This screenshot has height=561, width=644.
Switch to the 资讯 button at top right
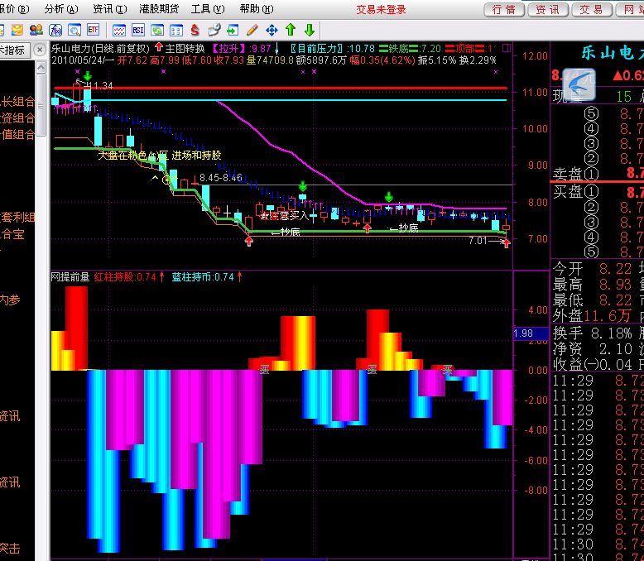(548, 9)
